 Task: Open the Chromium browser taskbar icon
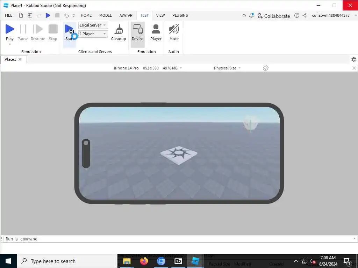pos(161,261)
